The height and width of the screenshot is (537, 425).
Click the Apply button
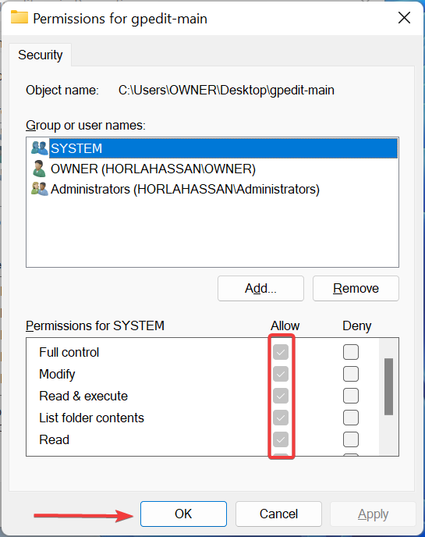coord(373,514)
